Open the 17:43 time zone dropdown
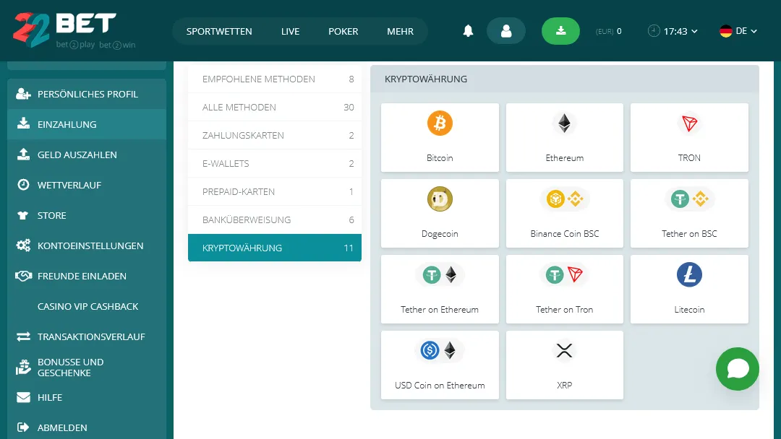This screenshot has width=781, height=439. [673, 31]
